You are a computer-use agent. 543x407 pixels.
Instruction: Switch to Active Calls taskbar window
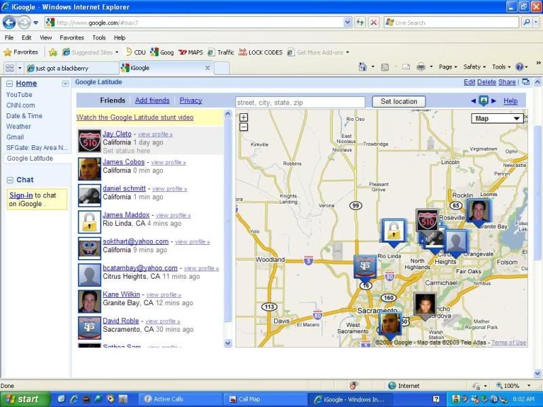(180, 399)
